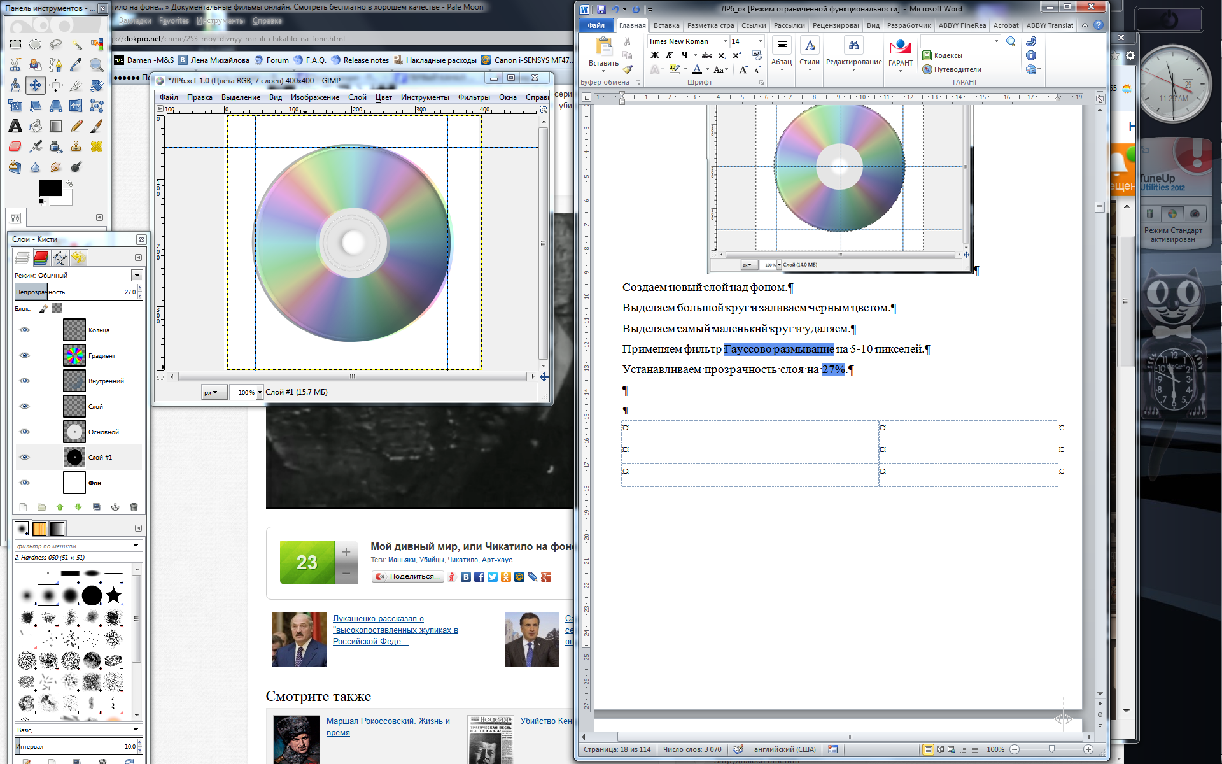Select the Paths pen tool in GIMP
Image resolution: width=1222 pixels, height=764 pixels.
[x=56, y=65]
